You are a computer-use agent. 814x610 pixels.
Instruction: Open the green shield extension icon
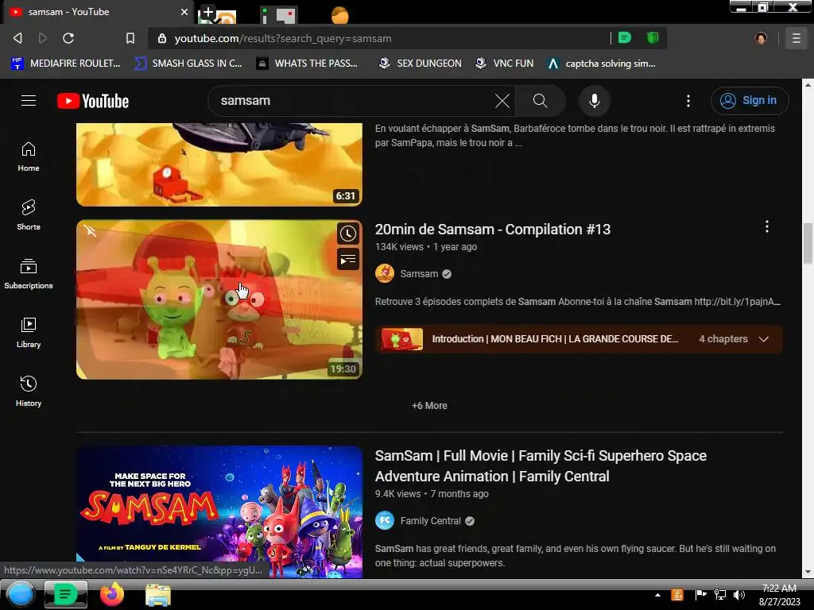[x=653, y=37]
